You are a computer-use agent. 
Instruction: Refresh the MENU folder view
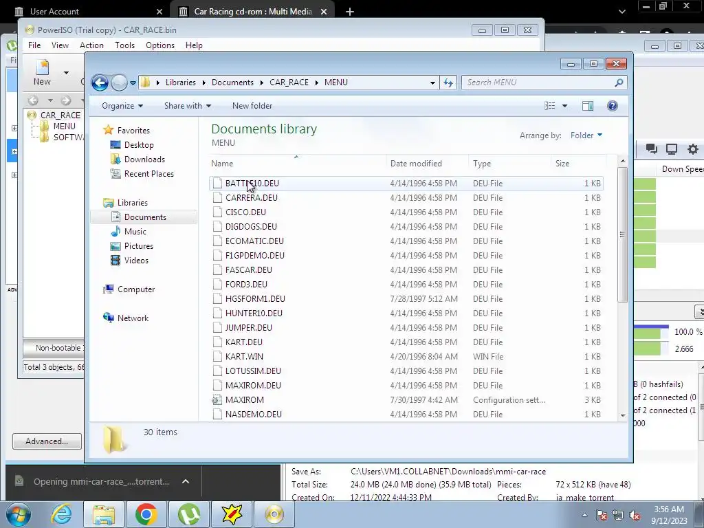448,82
